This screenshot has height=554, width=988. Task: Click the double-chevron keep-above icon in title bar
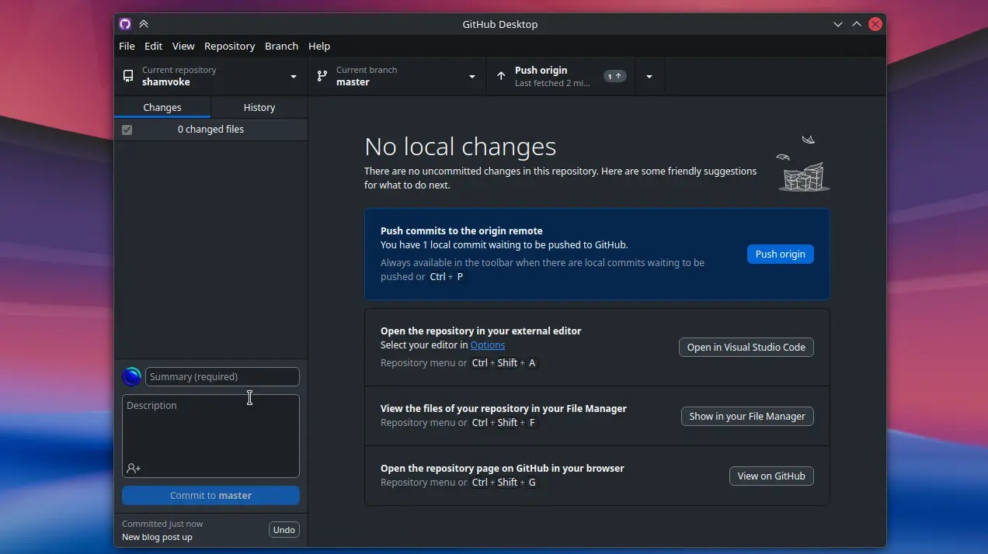[144, 24]
